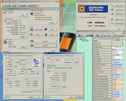Image resolution: width=126 pixels, height=101 pixels.
Task: Click Change under Selected Tests
Action: (x=23, y=37)
